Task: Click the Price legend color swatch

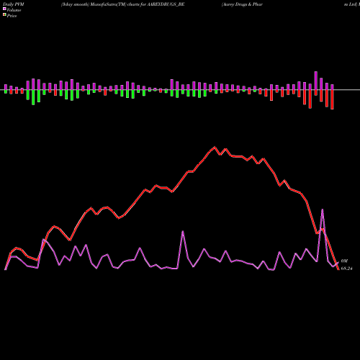Action: coord(4,15)
